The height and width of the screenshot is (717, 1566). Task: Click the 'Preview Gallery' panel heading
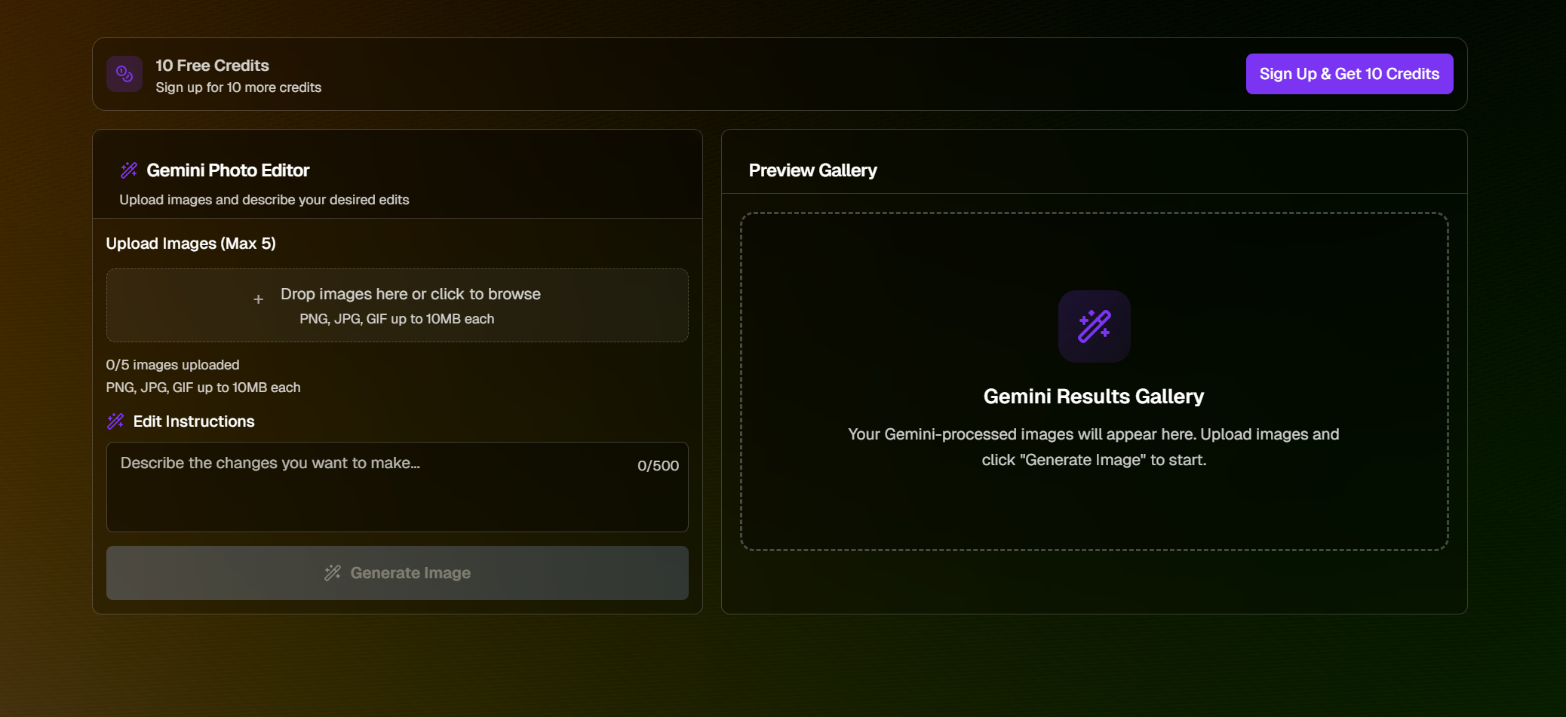pyautogui.click(x=812, y=170)
